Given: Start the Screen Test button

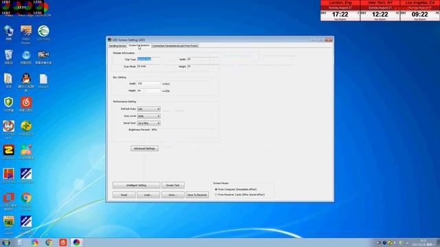Looking at the screenshot, I should [x=173, y=185].
